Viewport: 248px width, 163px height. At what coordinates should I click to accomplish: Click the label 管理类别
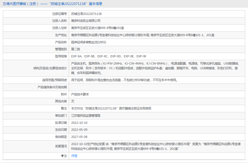[61, 49]
